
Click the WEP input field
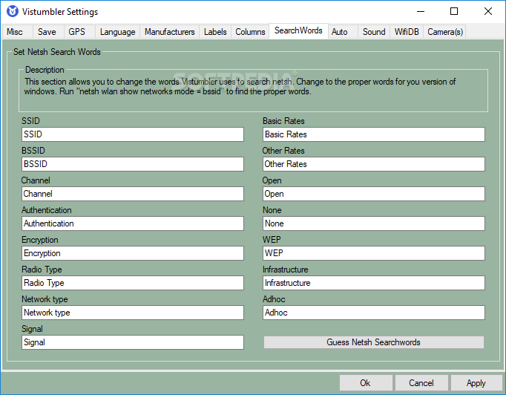click(374, 253)
